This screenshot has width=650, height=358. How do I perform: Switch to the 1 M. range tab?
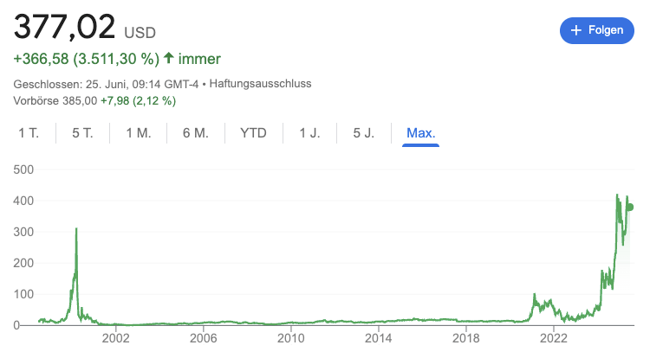[x=139, y=133]
